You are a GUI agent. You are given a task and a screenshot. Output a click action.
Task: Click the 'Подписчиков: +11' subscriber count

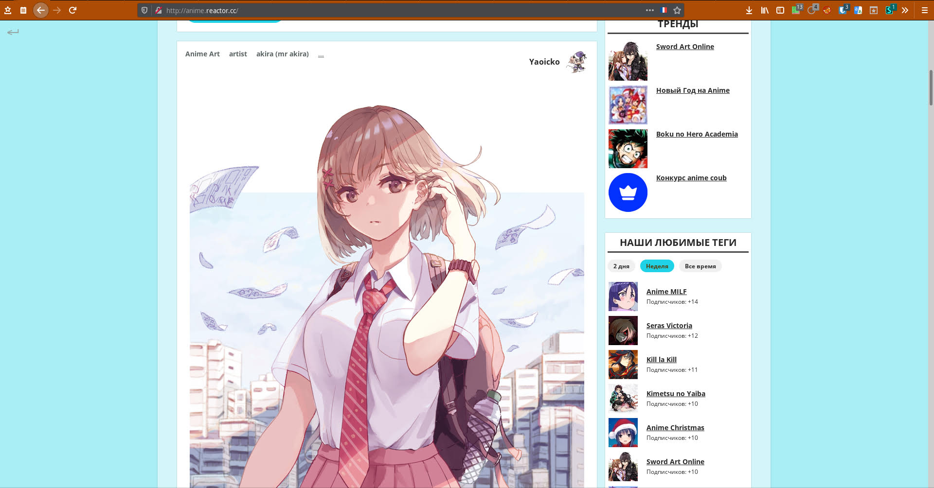[x=672, y=370]
